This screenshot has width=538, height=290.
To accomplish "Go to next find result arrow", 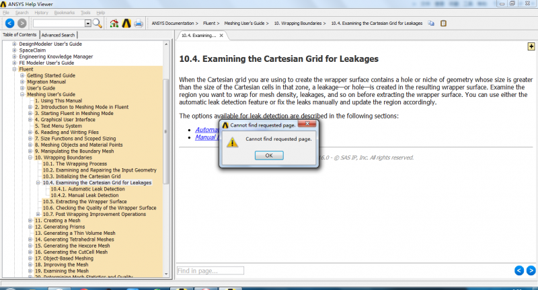I will pyautogui.click(x=531, y=270).
